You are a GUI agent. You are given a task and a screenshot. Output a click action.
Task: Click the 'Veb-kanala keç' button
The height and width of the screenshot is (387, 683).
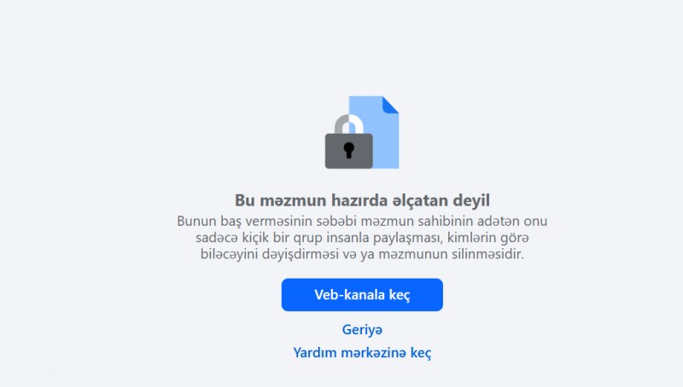[362, 295]
